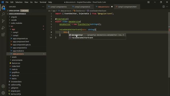Viewport: 170px width, 96px height.
Task: Open app.component.html file
Action: click(21, 42)
